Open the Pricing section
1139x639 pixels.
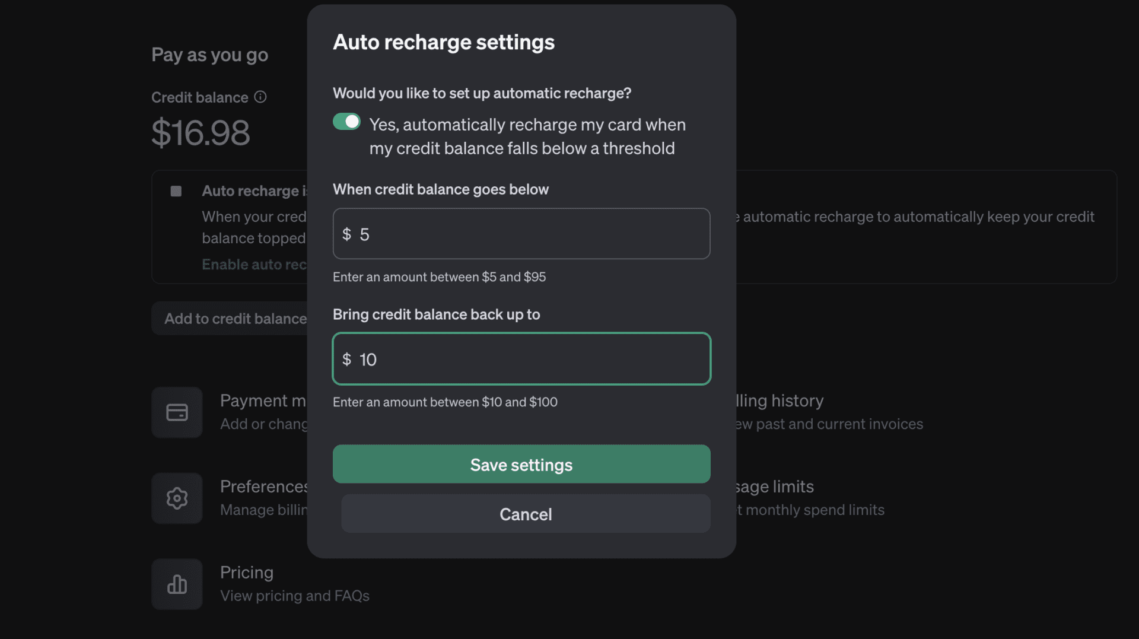pos(247,573)
